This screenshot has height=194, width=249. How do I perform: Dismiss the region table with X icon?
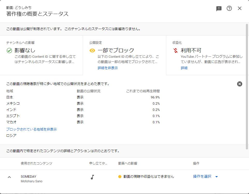point(240,84)
